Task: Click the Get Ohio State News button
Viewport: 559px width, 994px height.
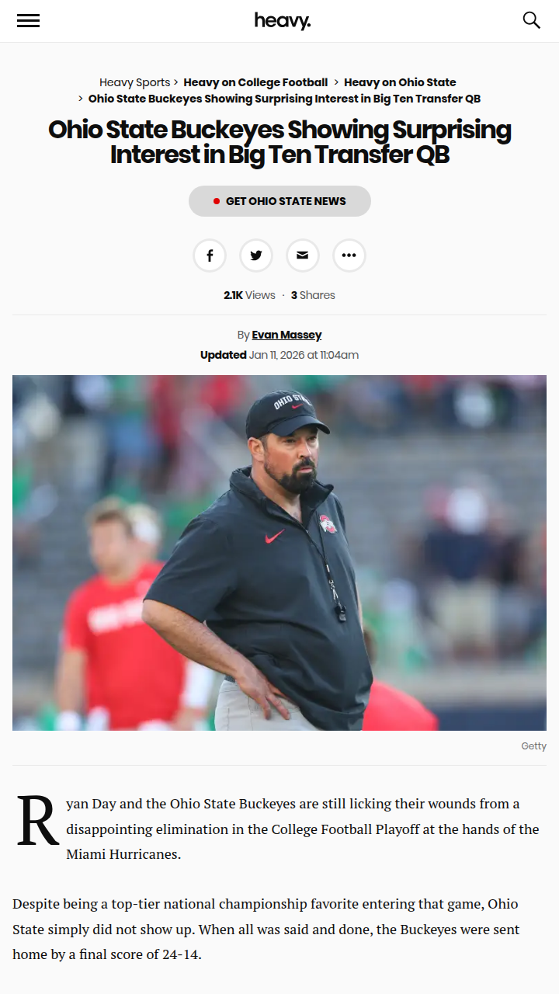Action: tap(279, 201)
